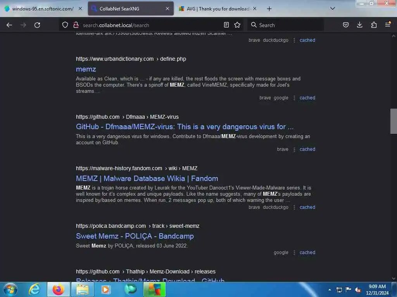Open the Firefox application menu

(388, 25)
